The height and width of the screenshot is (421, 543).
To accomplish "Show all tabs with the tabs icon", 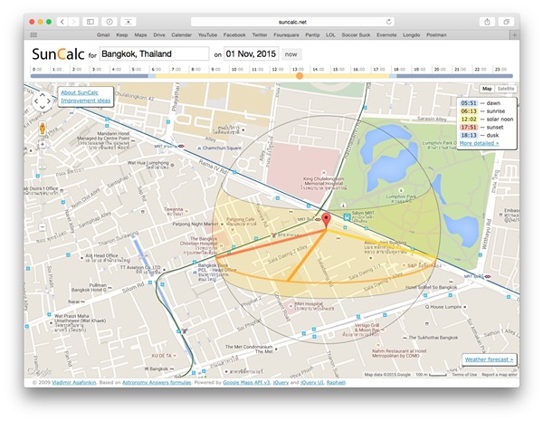I will [x=506, y=22].
